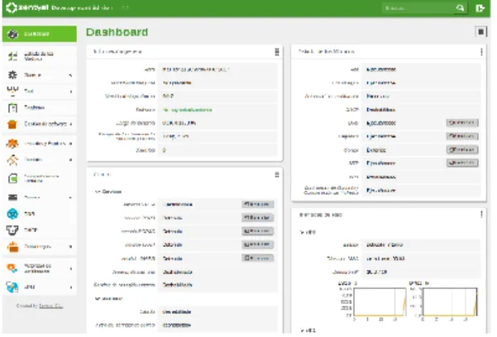Click the Certification Authority sidebar icon
497x337 pixels.
[x=12, y=268]
